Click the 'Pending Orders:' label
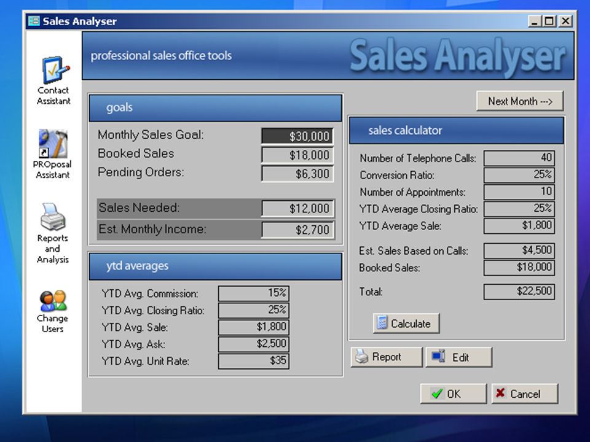590x442 pixels. (141, 173)
